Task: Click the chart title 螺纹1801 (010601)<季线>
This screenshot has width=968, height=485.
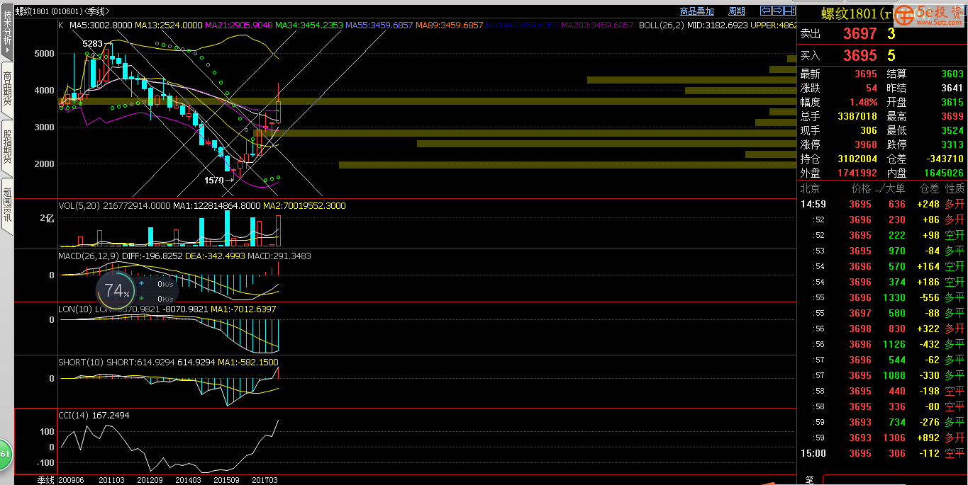Action: (62, 11)
